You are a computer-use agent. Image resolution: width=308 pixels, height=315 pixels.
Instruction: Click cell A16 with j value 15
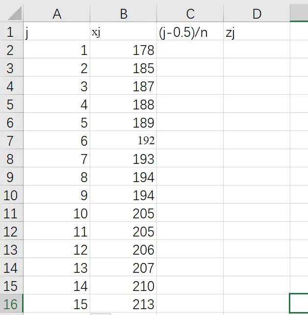tap(56, 303)
